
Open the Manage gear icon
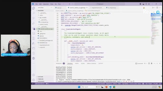pyautogui.click(x=33, y=80)
